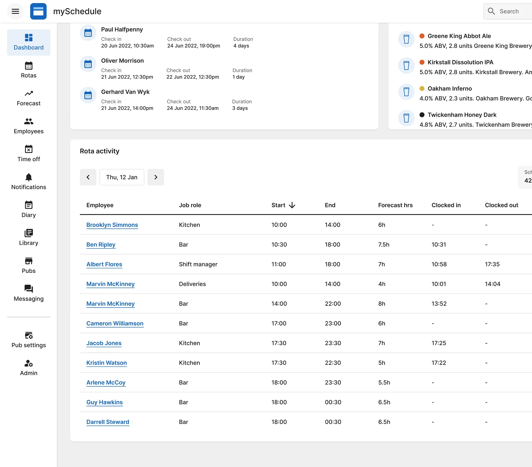Click beer glass icon for Greene King Abbot Ale
This screenshot has width=532, height=467.
pyautogui.click(x=406, y=39)
